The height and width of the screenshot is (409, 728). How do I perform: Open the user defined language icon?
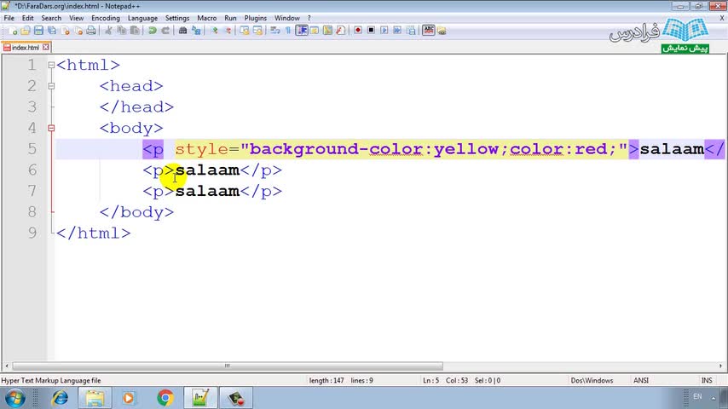(x=315, y=31)
